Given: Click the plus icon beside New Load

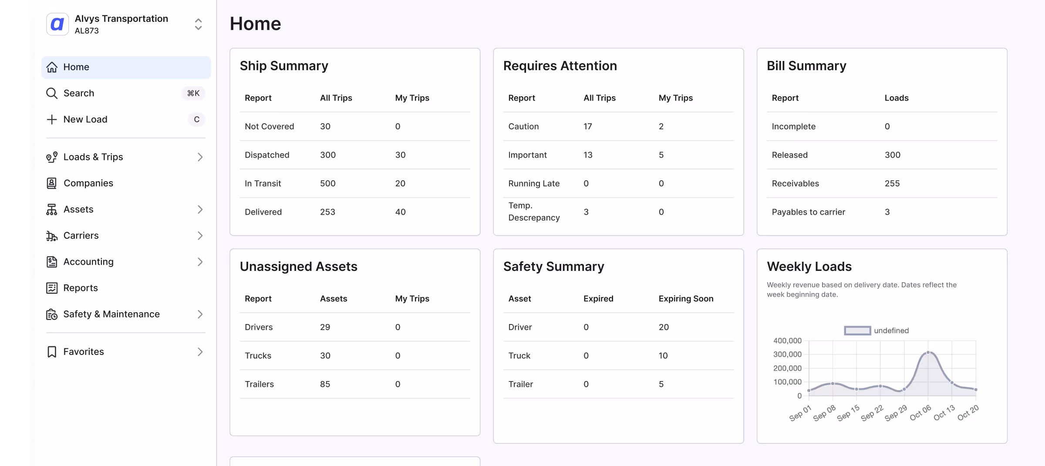Looking at the screenshot, I should (x=52, y=119).
